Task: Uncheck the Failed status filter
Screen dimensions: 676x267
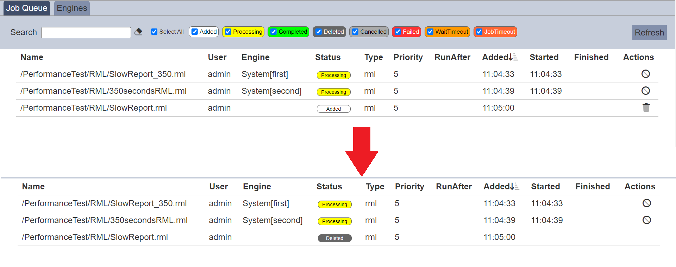Action: coord(398,32)
